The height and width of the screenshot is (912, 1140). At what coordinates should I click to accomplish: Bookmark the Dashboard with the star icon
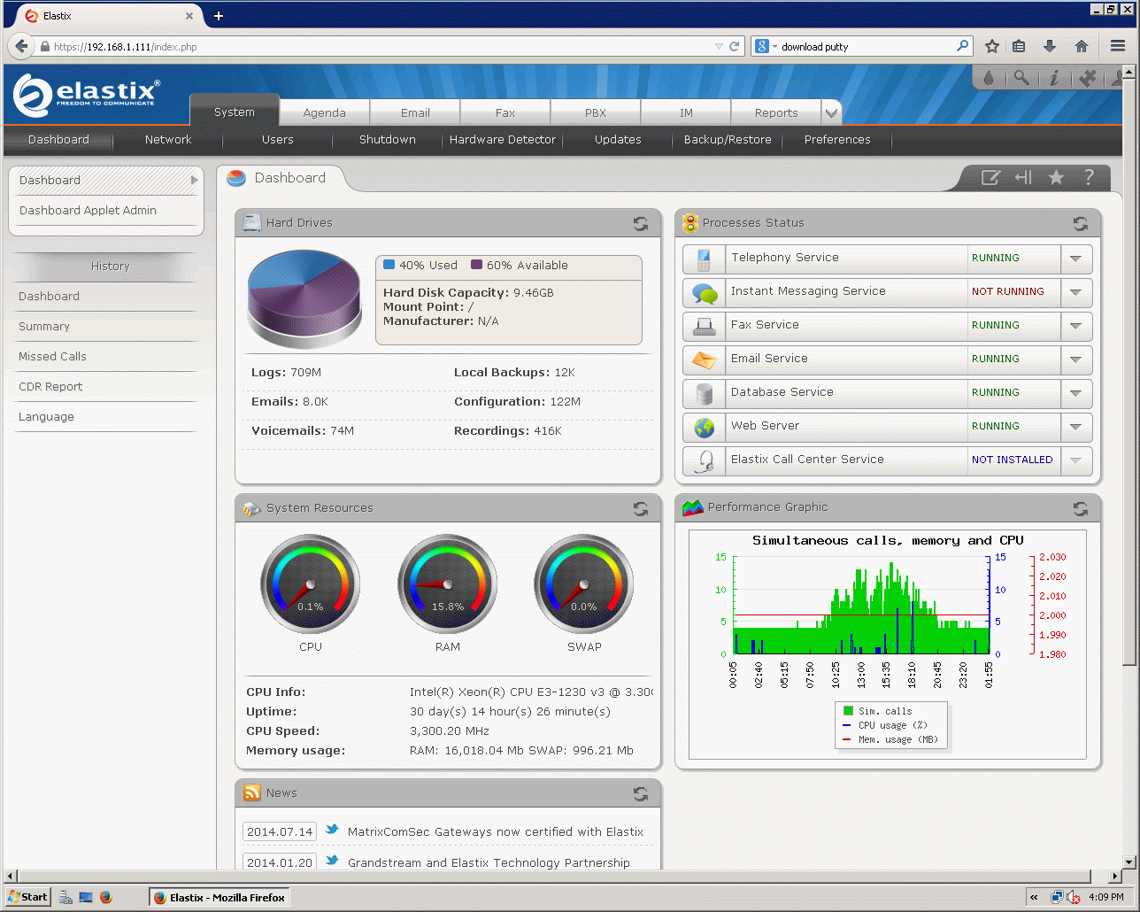pos(1056,178)
